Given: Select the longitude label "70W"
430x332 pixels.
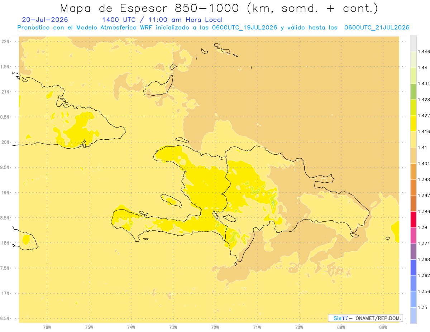Looking at the screenshot, I should click(x=299, y=327).
